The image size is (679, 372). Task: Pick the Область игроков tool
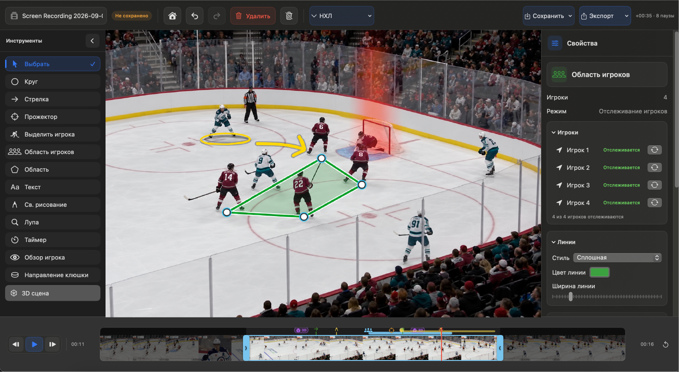53,152
